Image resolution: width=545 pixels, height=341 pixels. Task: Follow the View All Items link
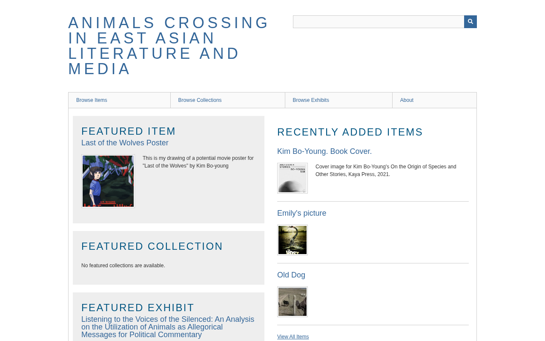tap(293, 337)
